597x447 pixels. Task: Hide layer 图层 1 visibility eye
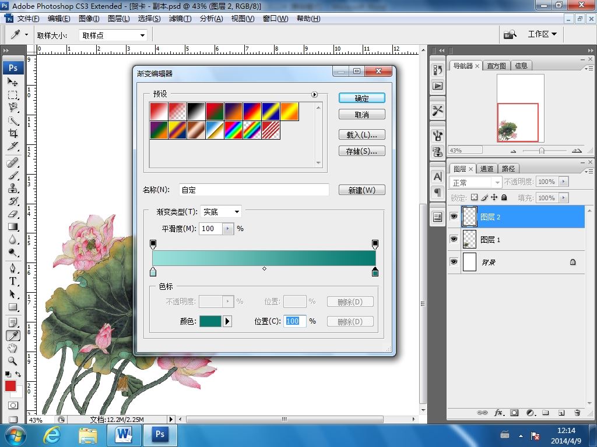coord(454,239)
